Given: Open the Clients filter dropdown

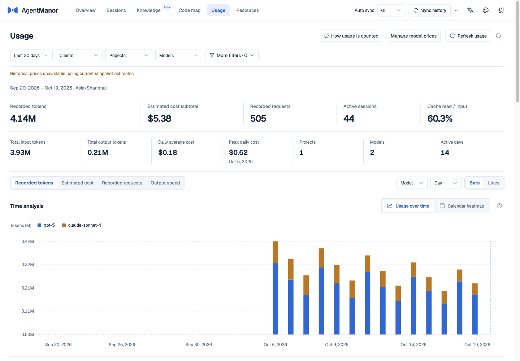Looking at the screenshot, I should click(79, 55).
